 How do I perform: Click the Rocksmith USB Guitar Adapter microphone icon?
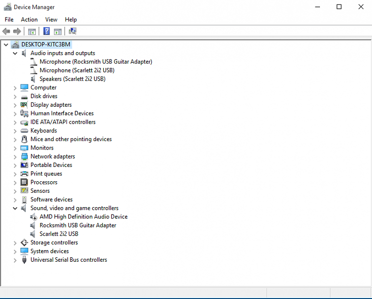click(x=34, y=62)
